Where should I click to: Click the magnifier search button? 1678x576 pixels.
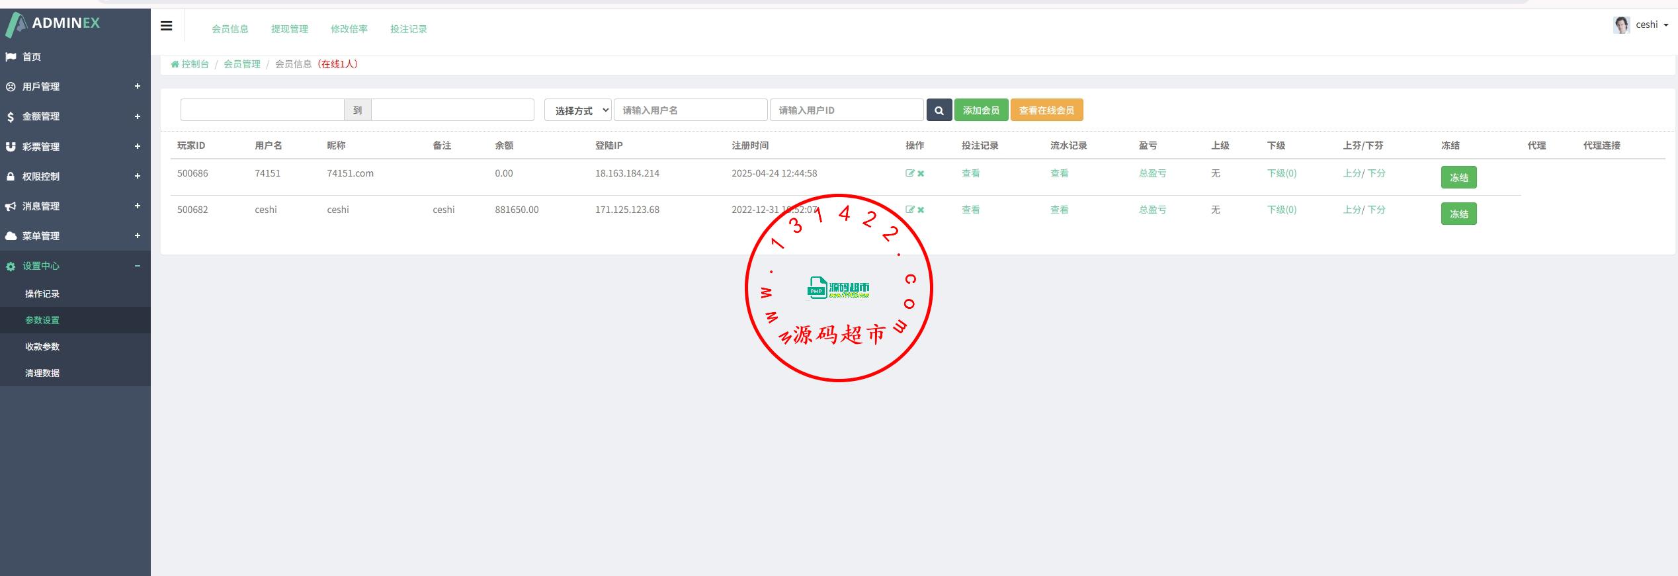coord(939,110)
